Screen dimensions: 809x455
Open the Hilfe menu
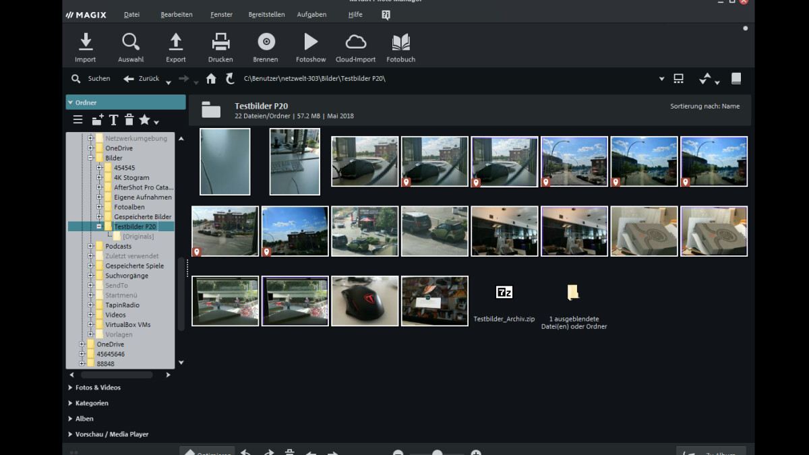[355, 14]
